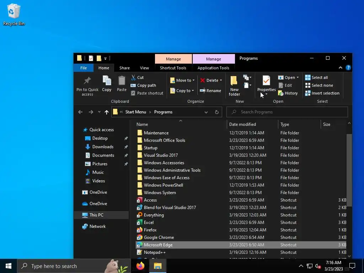
Task: Click the file list vertical scrollbar
Action: (349, 170)
